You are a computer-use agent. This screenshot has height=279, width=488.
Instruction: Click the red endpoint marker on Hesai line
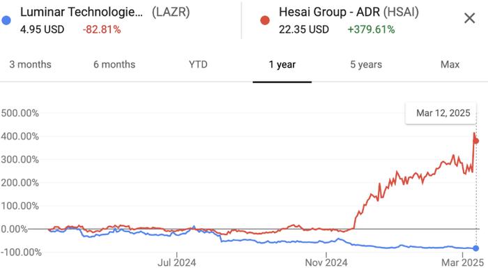point(476,141)
